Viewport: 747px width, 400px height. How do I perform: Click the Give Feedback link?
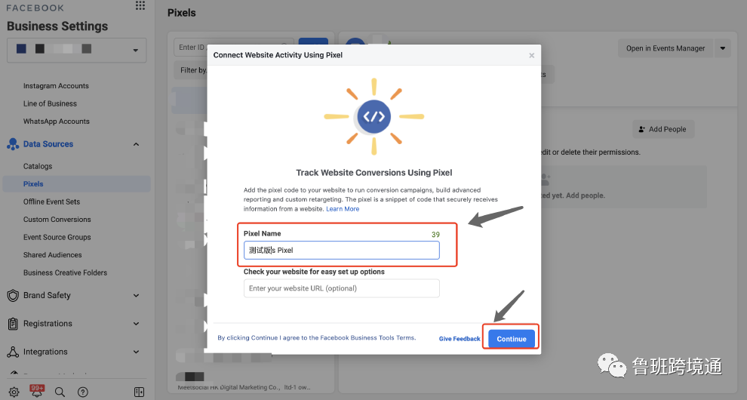(x=460, y=339)
